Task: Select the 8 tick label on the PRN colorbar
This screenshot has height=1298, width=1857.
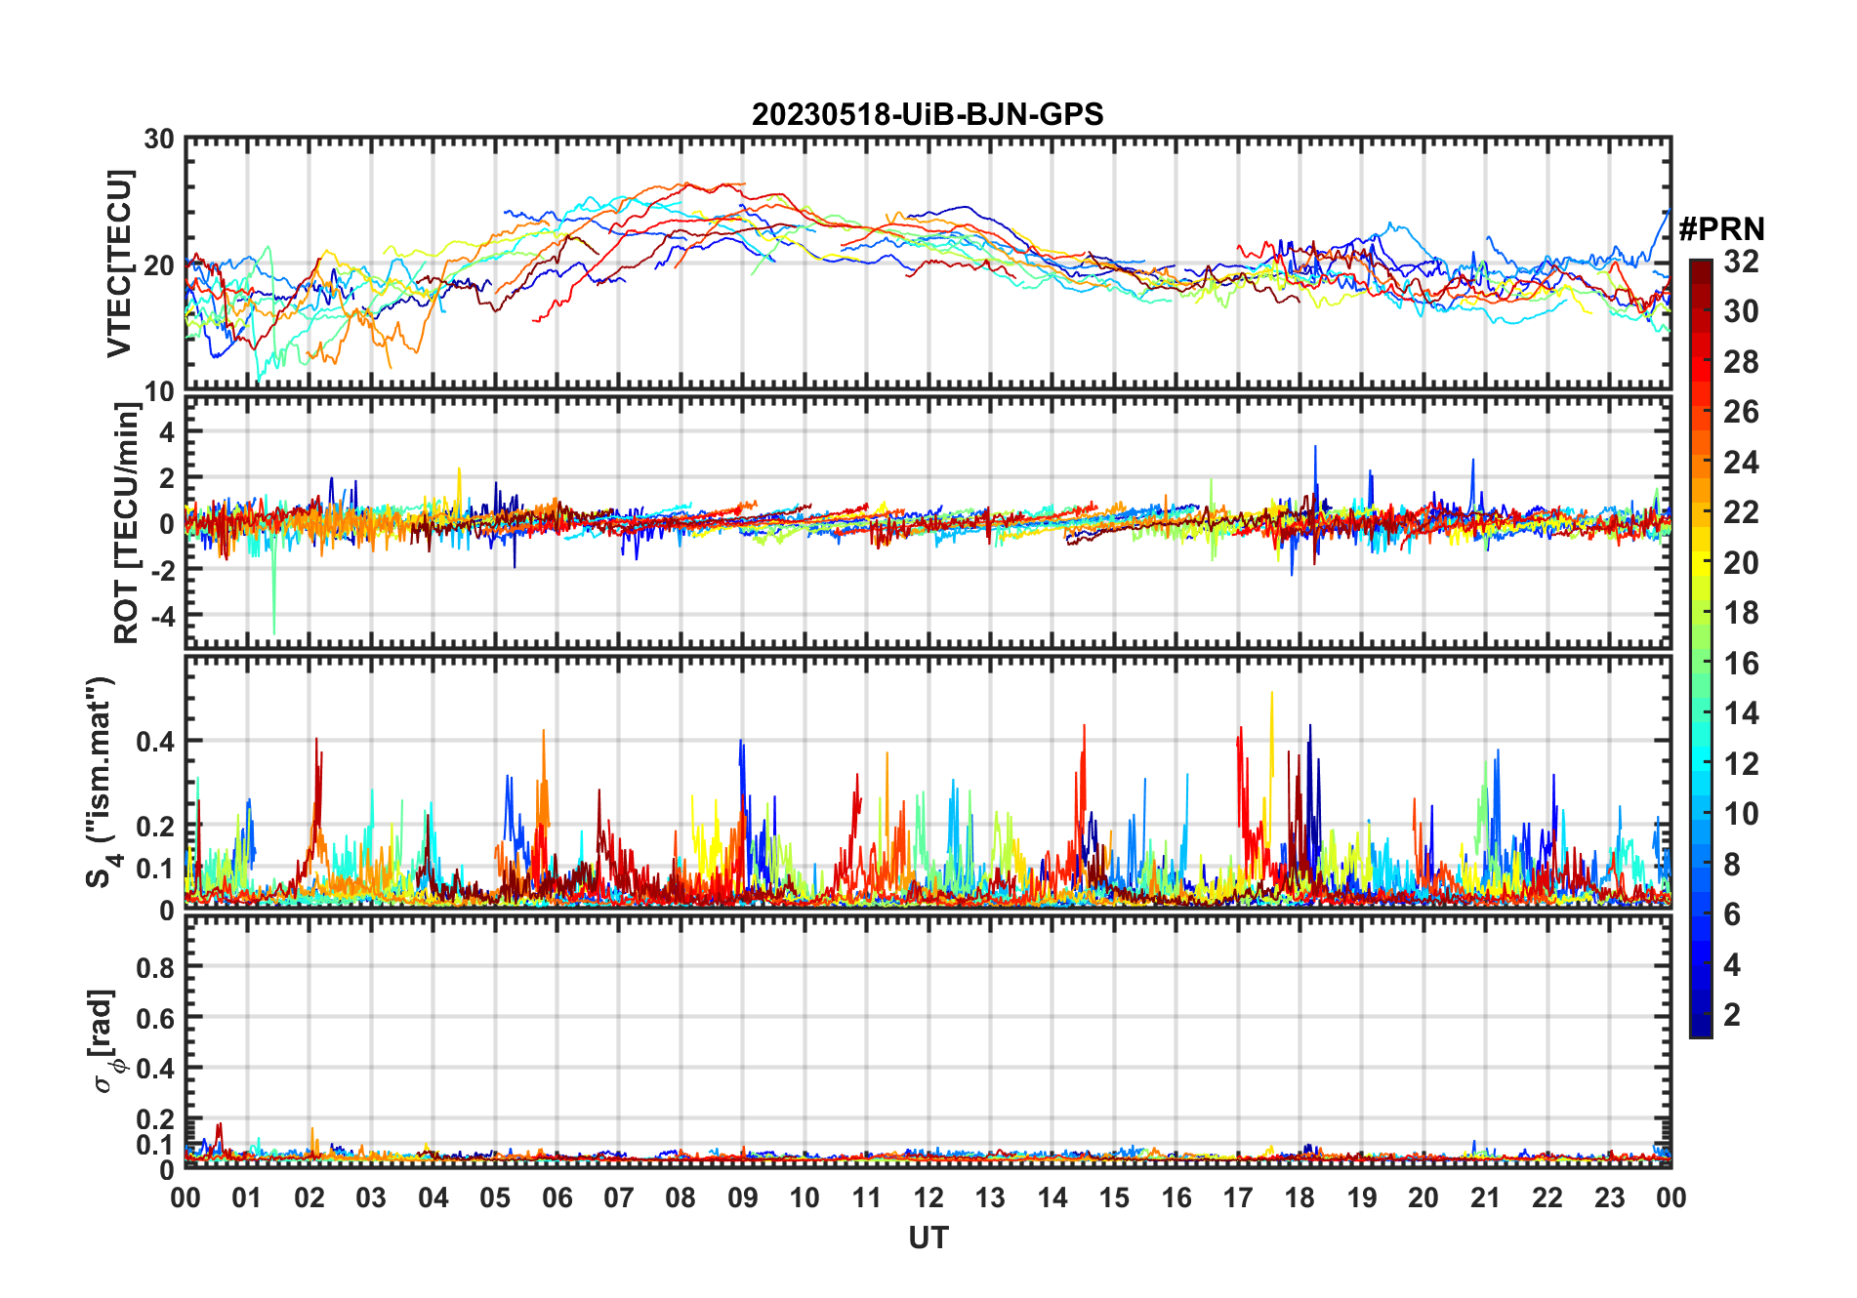Action: pyautogui.click(x=1732, y=864)
